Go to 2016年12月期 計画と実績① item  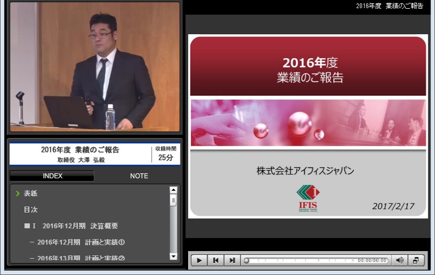pos(77,242)
